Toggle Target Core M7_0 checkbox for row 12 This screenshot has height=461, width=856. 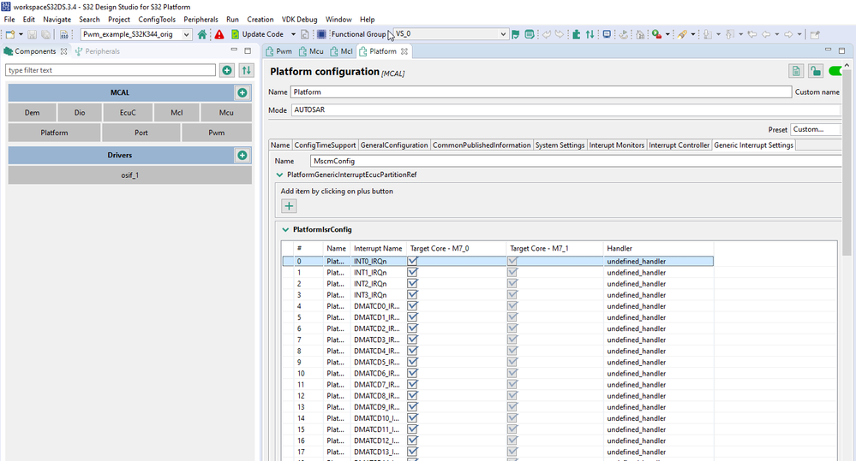click(x=412, y=396)
